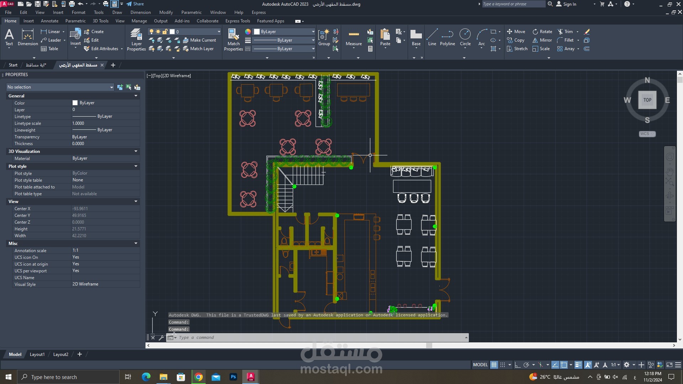Toggle Object Snap in status bar

pos(564,365)
